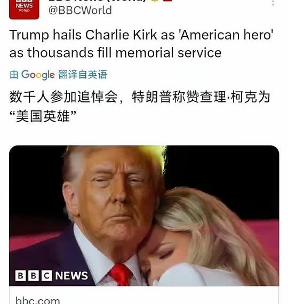Click the Google logo in translation notice
The image size is (288, 304).
tap(38, 75)
